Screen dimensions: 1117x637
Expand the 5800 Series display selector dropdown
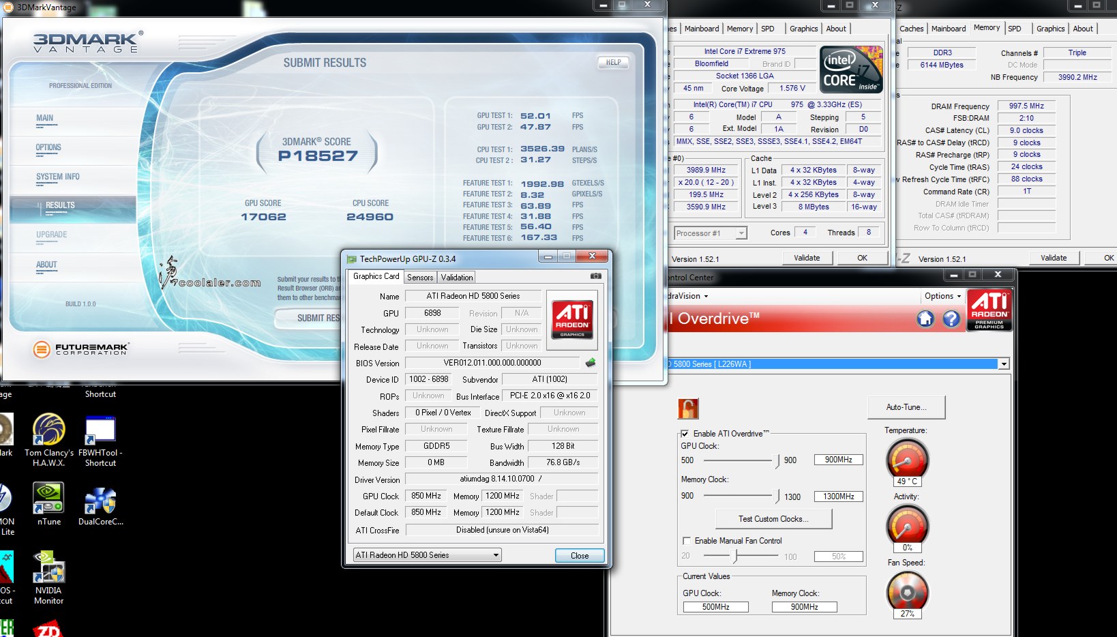coord(1003,364)
